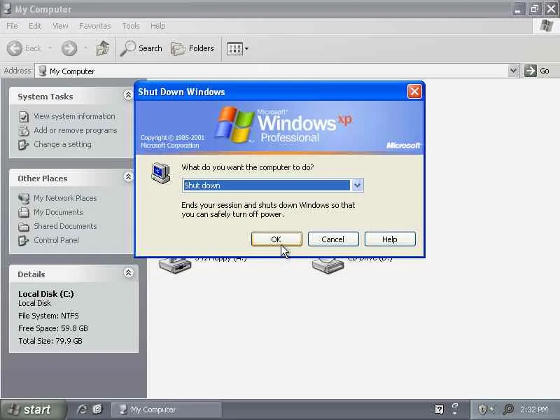Image resolution: width=560 pixels, height=420 pixels.
Task: Click the Control Panel icon
Action: [24, 240]
